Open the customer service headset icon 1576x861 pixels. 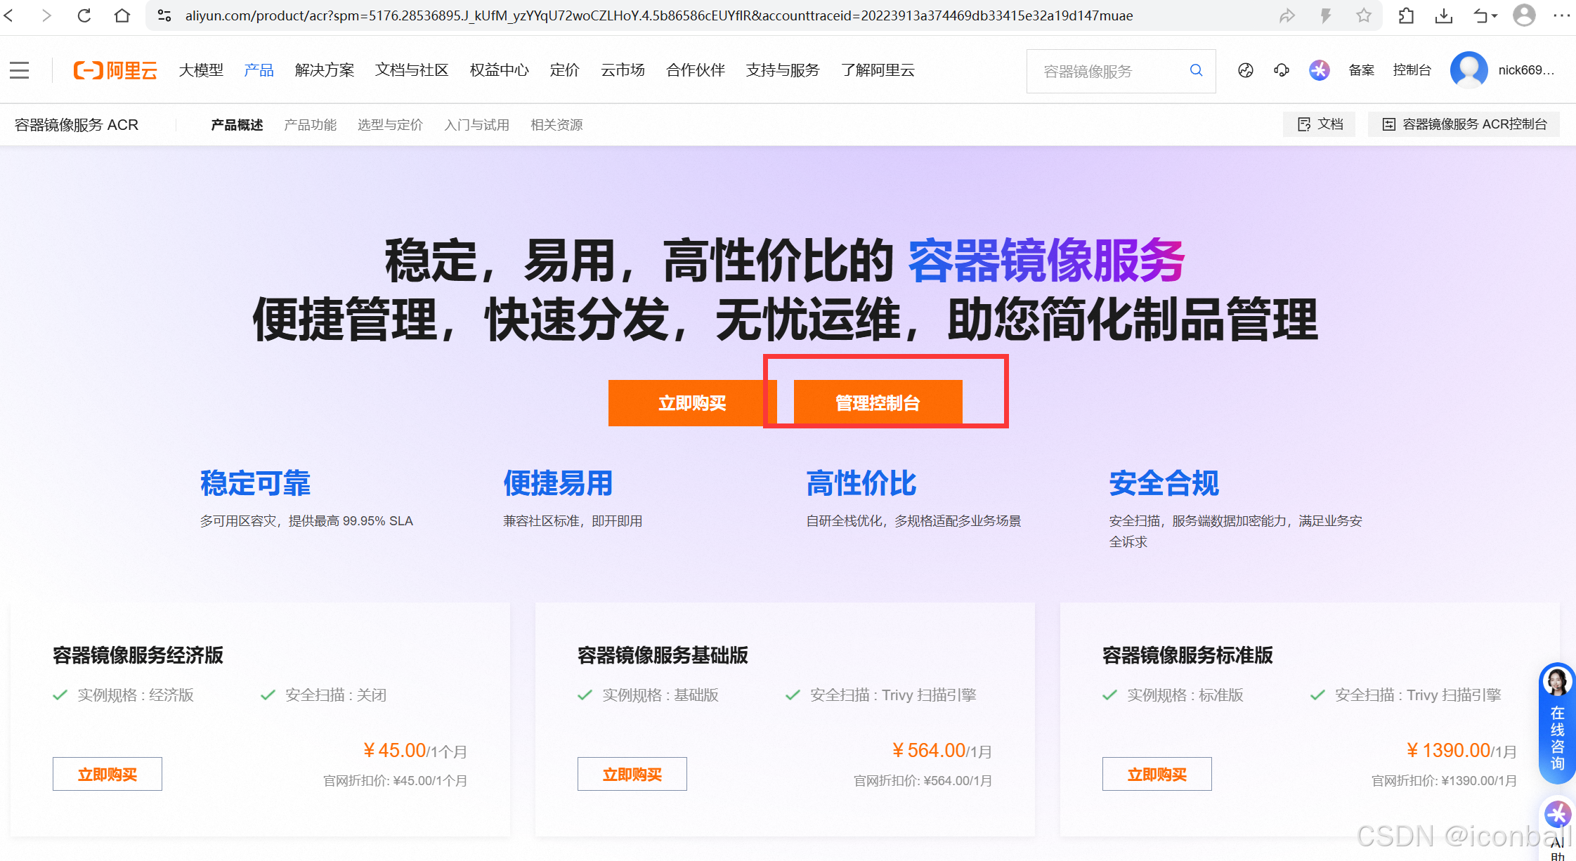[x=1282, y=70]
